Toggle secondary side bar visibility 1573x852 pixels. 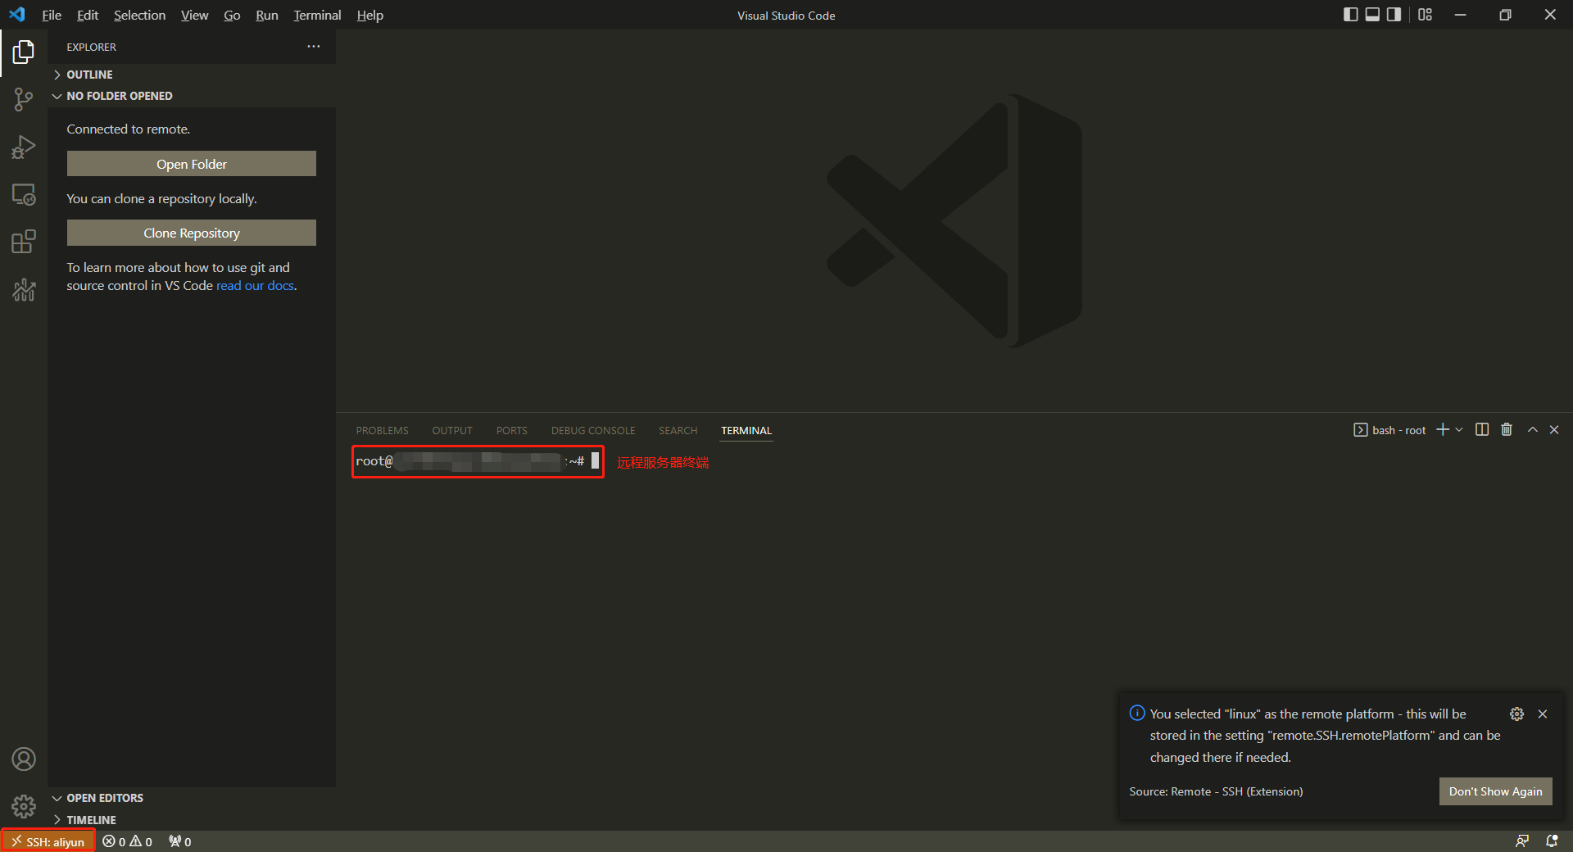(1394, 15)
